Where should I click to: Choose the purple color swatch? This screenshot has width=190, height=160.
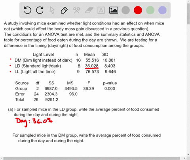tap(162, 10)
